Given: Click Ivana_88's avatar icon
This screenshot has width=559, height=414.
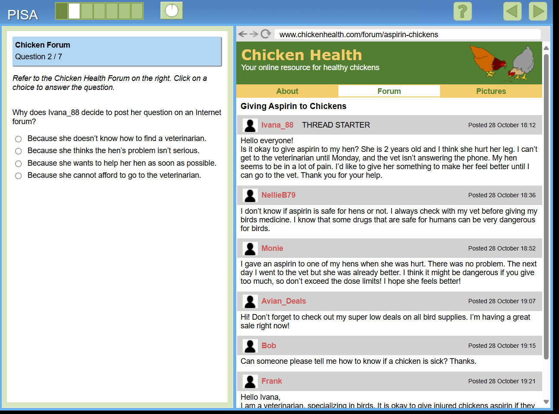Looking at the screenshot, I should click(250, 125).
